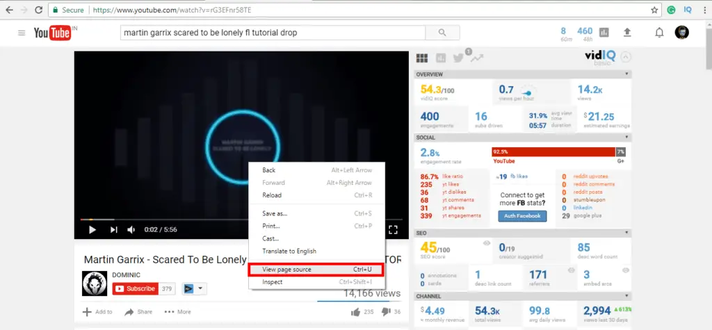The width and height of the screenshot is (712, 330).
Task: Go back with the browser back arrow
Action: (x=9, y=10)
